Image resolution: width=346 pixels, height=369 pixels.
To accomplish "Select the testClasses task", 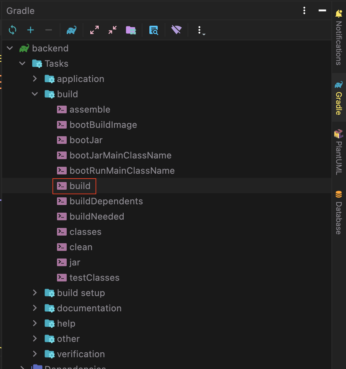I will coord(166,278).
